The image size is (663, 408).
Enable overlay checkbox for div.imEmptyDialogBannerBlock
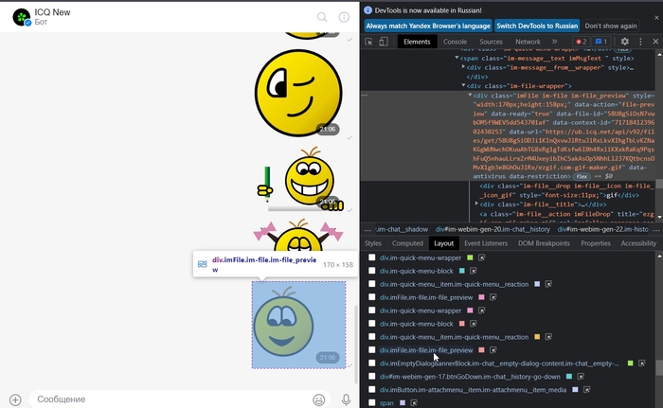(x=371, y=364)
